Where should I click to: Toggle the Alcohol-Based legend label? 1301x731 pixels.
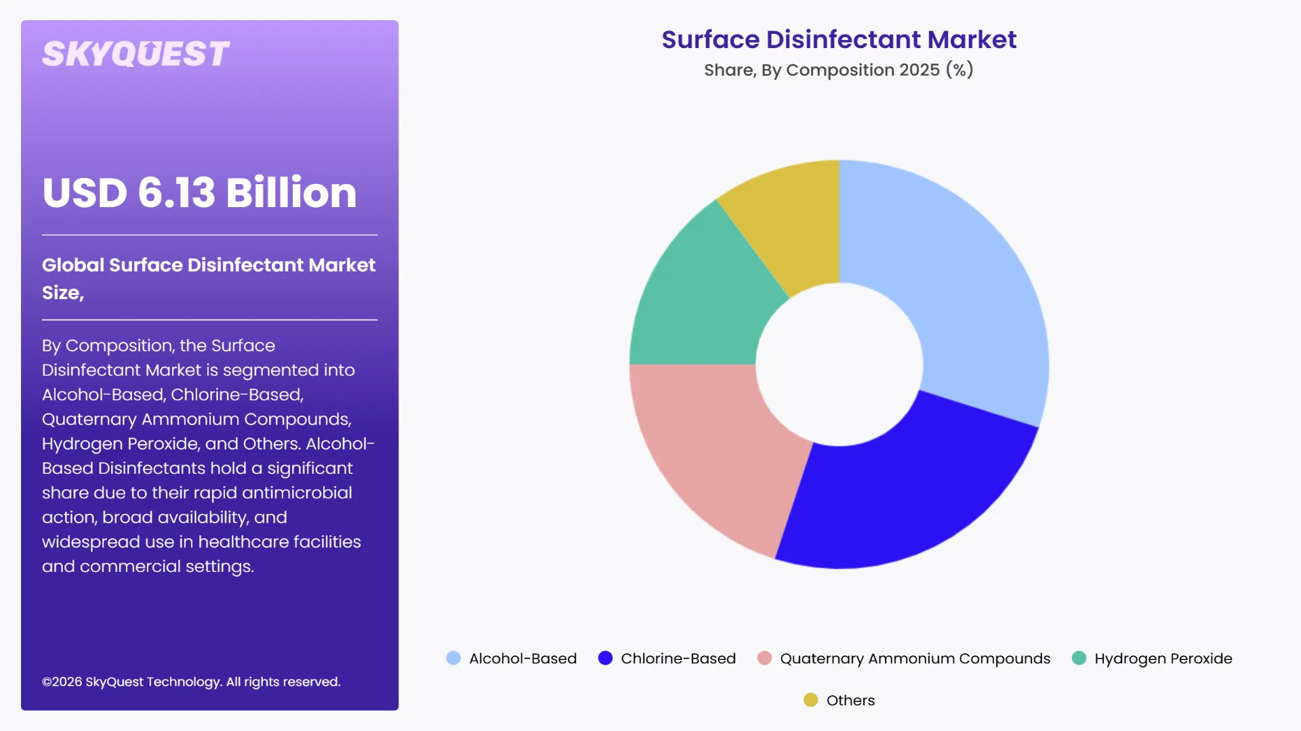(522, 659)
